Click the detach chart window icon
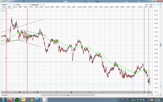Screen dimensions: 163x102 (161, 5)
